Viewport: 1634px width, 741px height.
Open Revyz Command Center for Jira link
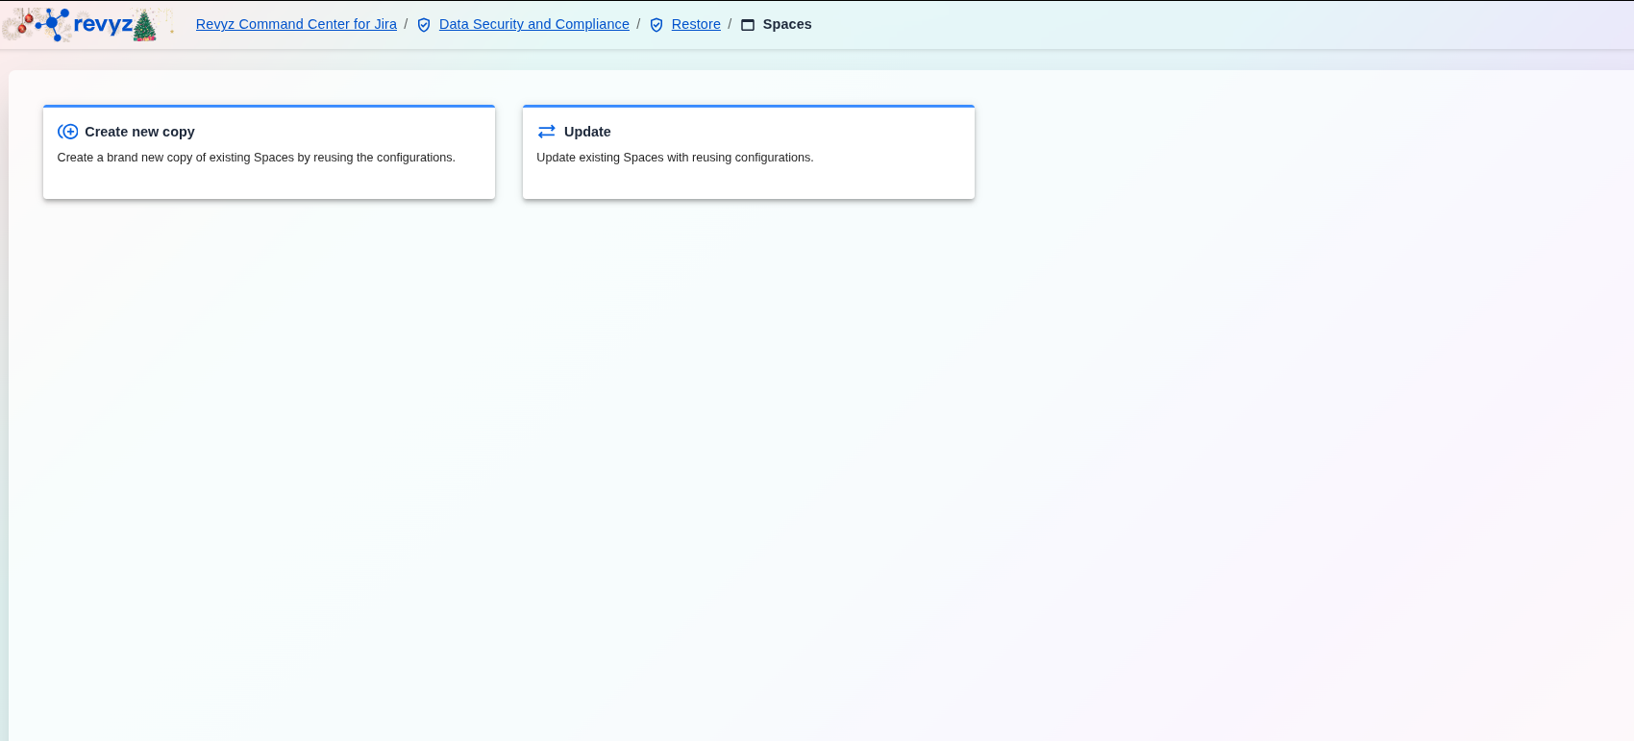click(x=296, y=24)
